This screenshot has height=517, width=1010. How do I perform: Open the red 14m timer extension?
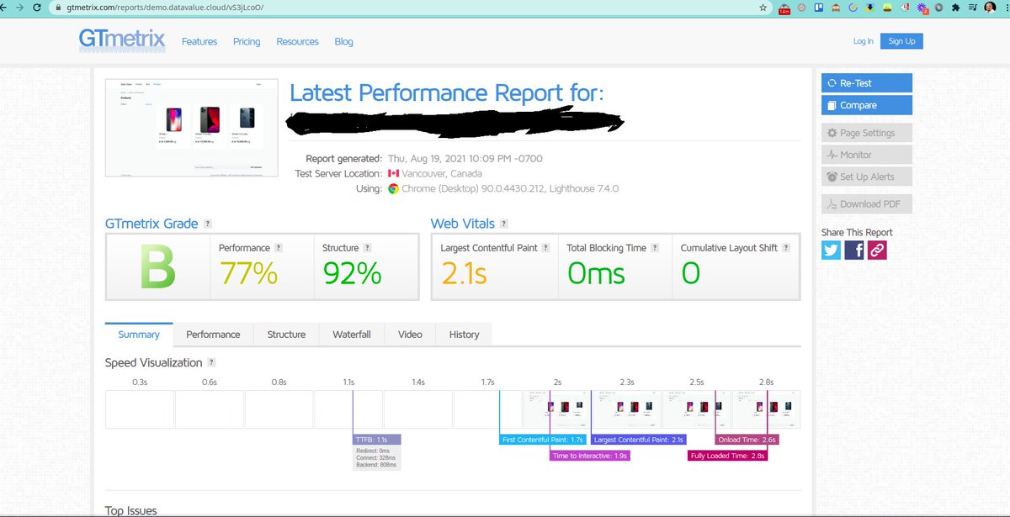(784, 8)
